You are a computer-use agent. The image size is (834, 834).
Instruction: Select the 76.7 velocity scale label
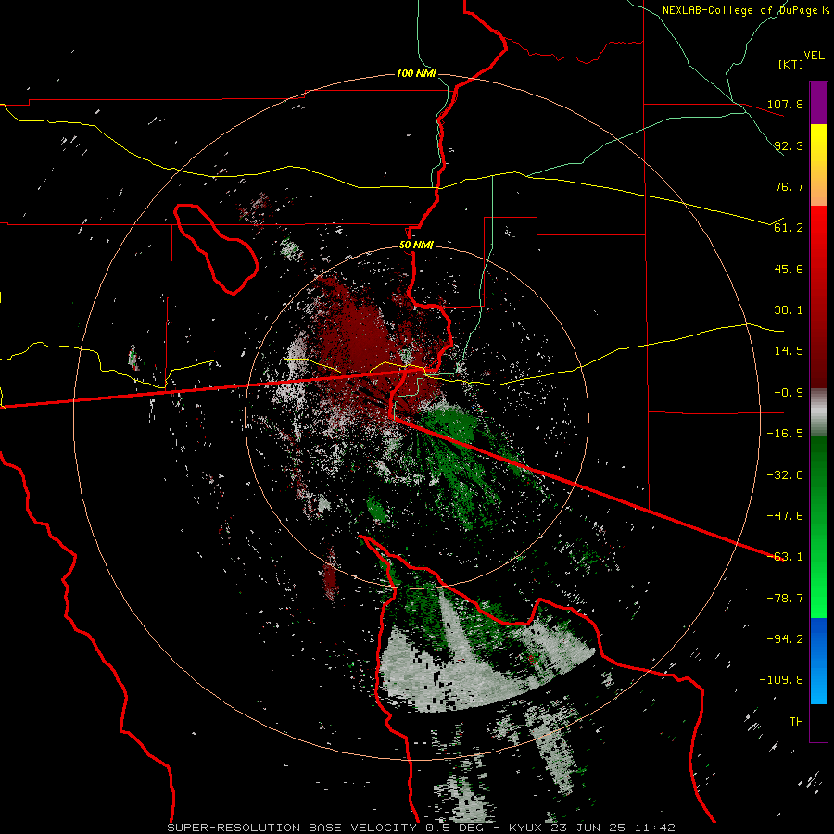pyautogui.click(x=790, y=186)
